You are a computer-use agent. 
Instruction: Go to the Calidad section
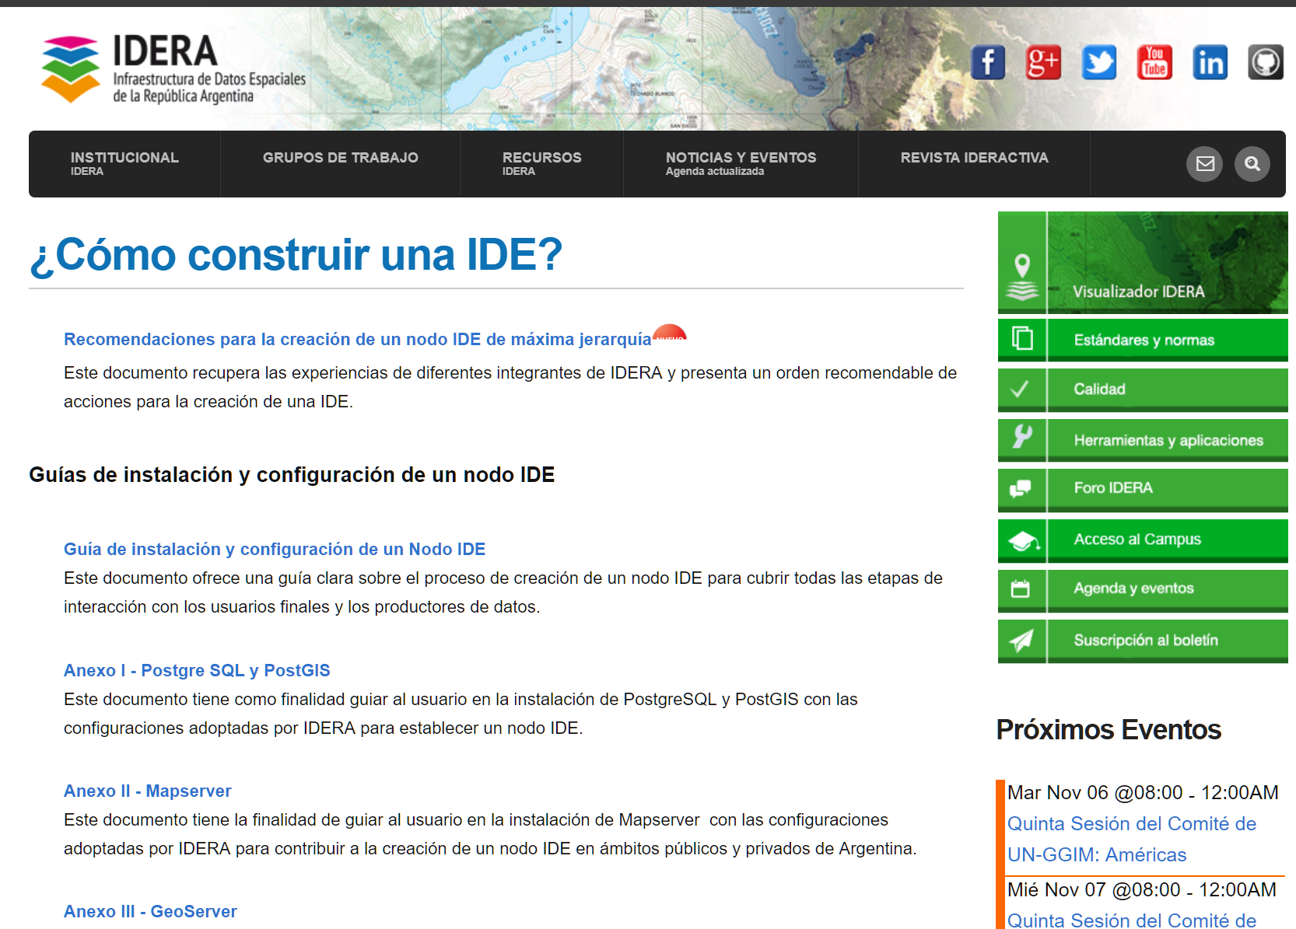[1143, 389]
